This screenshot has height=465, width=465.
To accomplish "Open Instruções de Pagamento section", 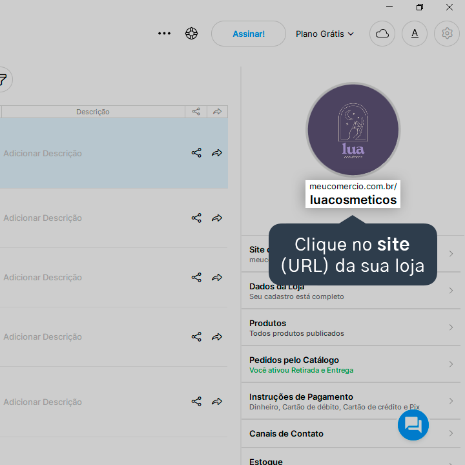I will point(351,401).
